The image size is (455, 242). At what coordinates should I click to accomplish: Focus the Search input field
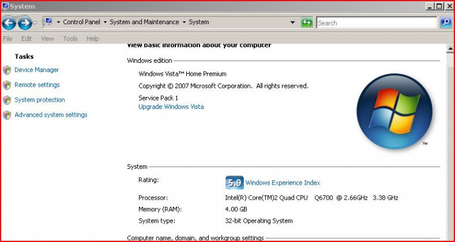pyautogui.click(x=377, y=23)
